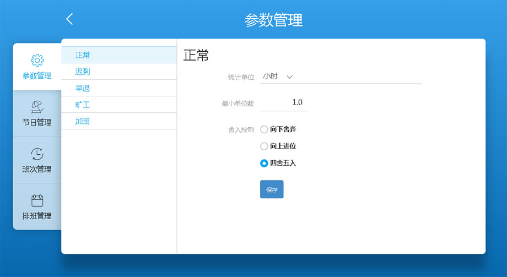Select the 向下舍弃 radio option
The image size is (507, 277).
click(x=264, y=129)
